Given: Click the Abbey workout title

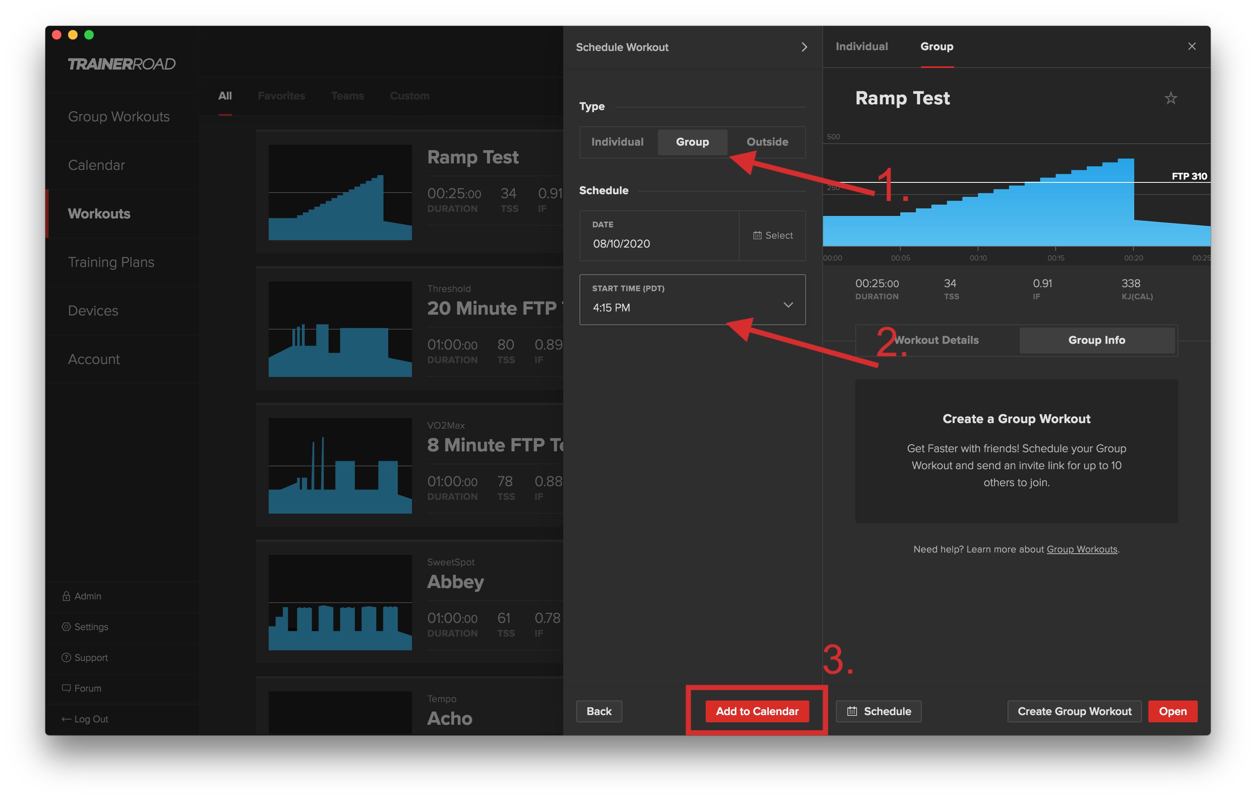Looking at the screenshot, I should point(455,582).
